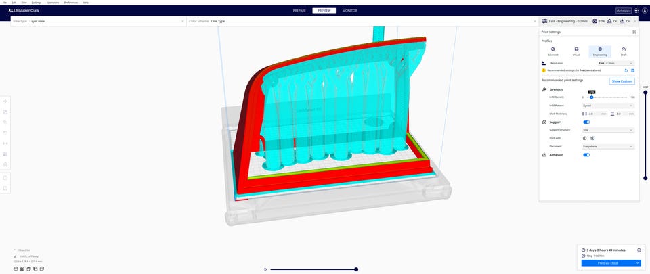Image resolution: width=650 pixels, height=274 pixels.
Task: Open the Edit menu
Action: click(x=14, y=3)
